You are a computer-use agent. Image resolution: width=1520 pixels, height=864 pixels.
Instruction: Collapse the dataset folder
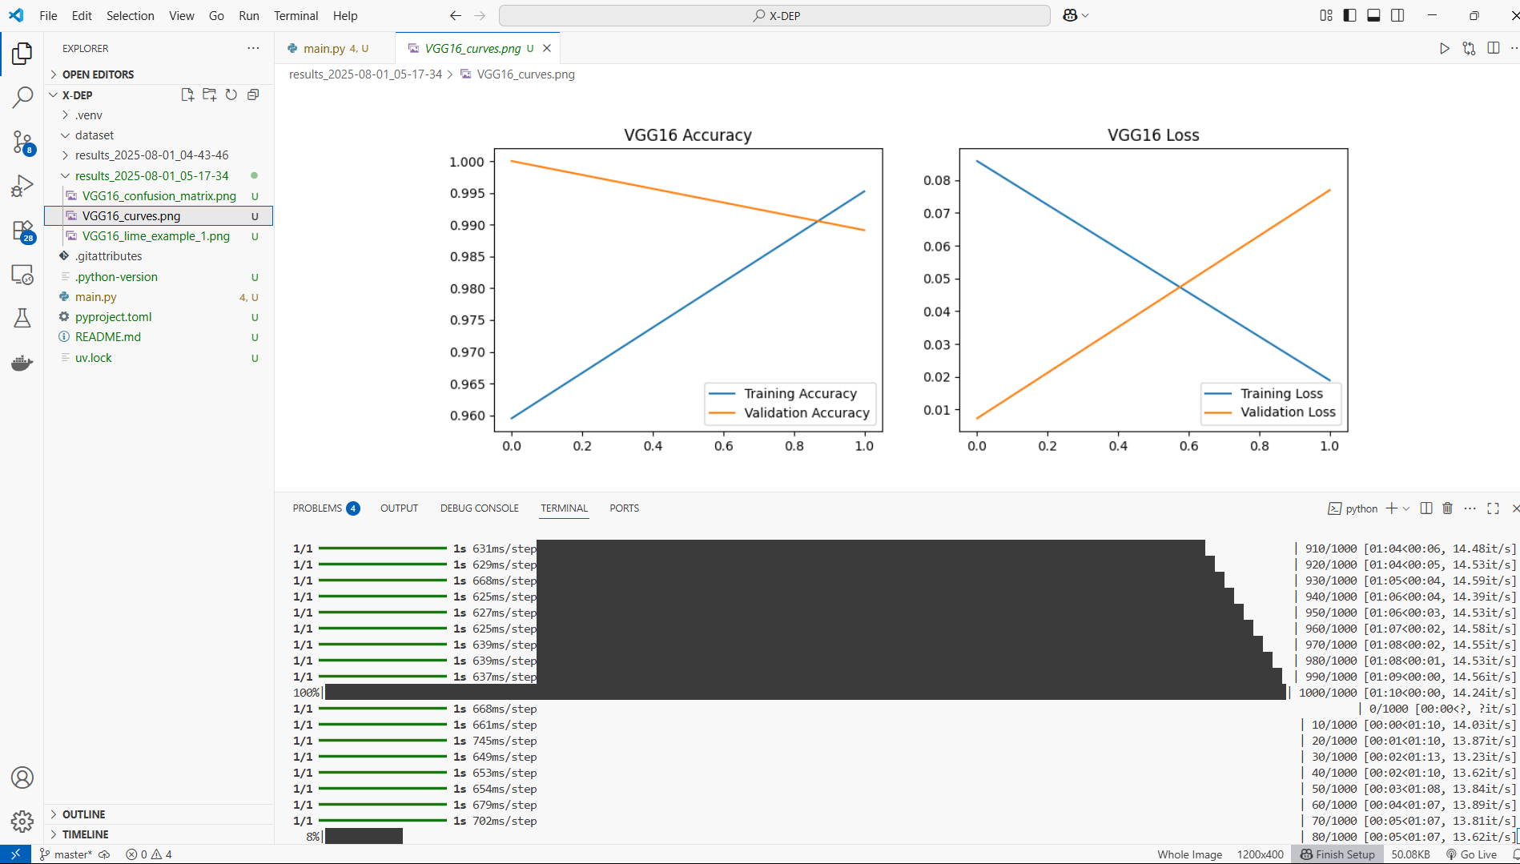click(159, 135)
